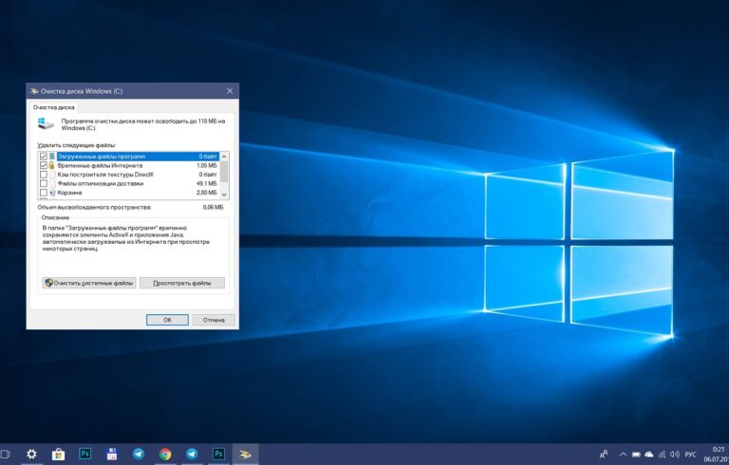Open Task View on the taskbar
This screenshot has width=729, height=465.
coord(5,454)
